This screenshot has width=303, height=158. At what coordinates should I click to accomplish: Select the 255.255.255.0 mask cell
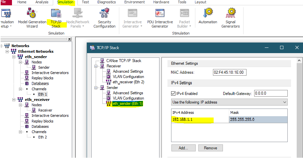pos(258,119)
